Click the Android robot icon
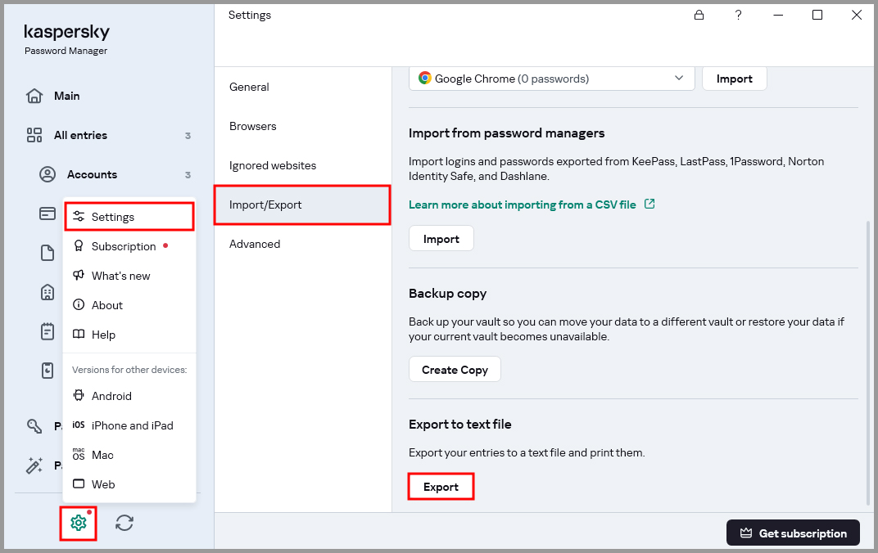The height and width of the screenshot is (553, 878). click(79, 395)
